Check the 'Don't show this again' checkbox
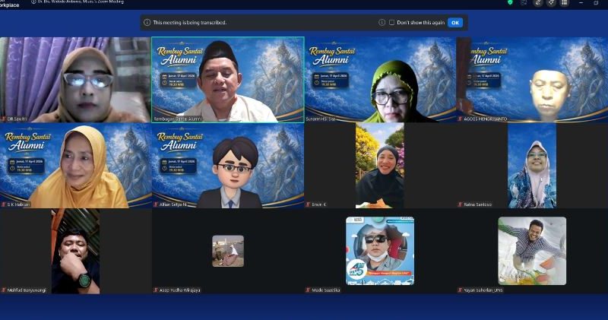The image size is (608, 320). pos(391,23)
